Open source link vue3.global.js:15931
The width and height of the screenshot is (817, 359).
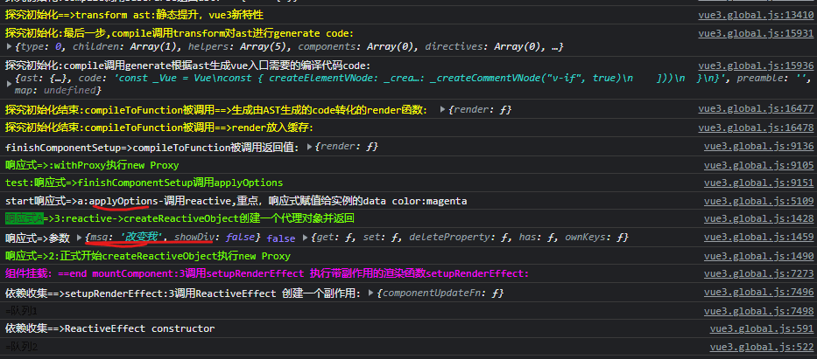click(756, 34)
